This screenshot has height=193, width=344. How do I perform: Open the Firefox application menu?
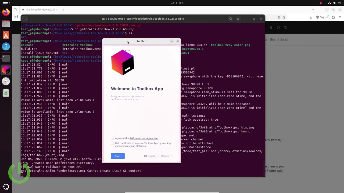340,17
